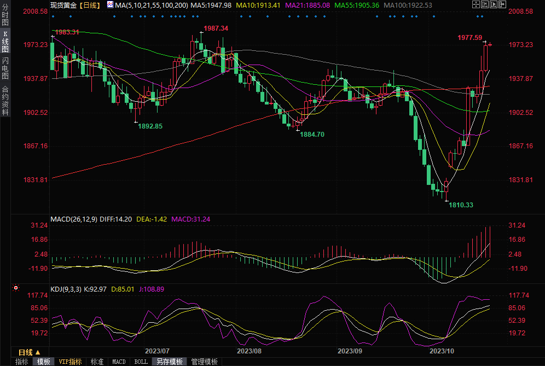545x366 pixels.
Task: Click the first blue event dot above the chart
Action: coord(53,16)
